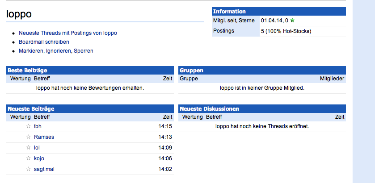Click the star beside sagt mal post
The height and width of the screenshot is (183, 375).
(x=29, y=169)
